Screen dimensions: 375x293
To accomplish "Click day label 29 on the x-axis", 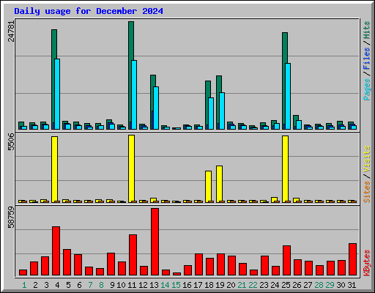I will tap(330, 285).
